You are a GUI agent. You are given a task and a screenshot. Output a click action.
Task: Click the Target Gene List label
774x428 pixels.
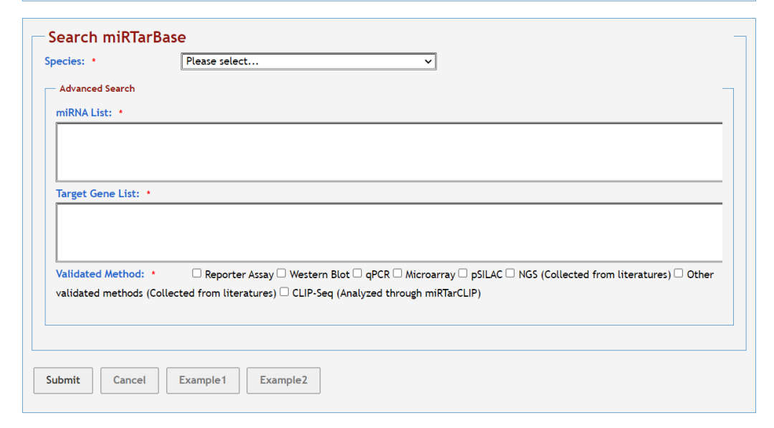[97, 194]
